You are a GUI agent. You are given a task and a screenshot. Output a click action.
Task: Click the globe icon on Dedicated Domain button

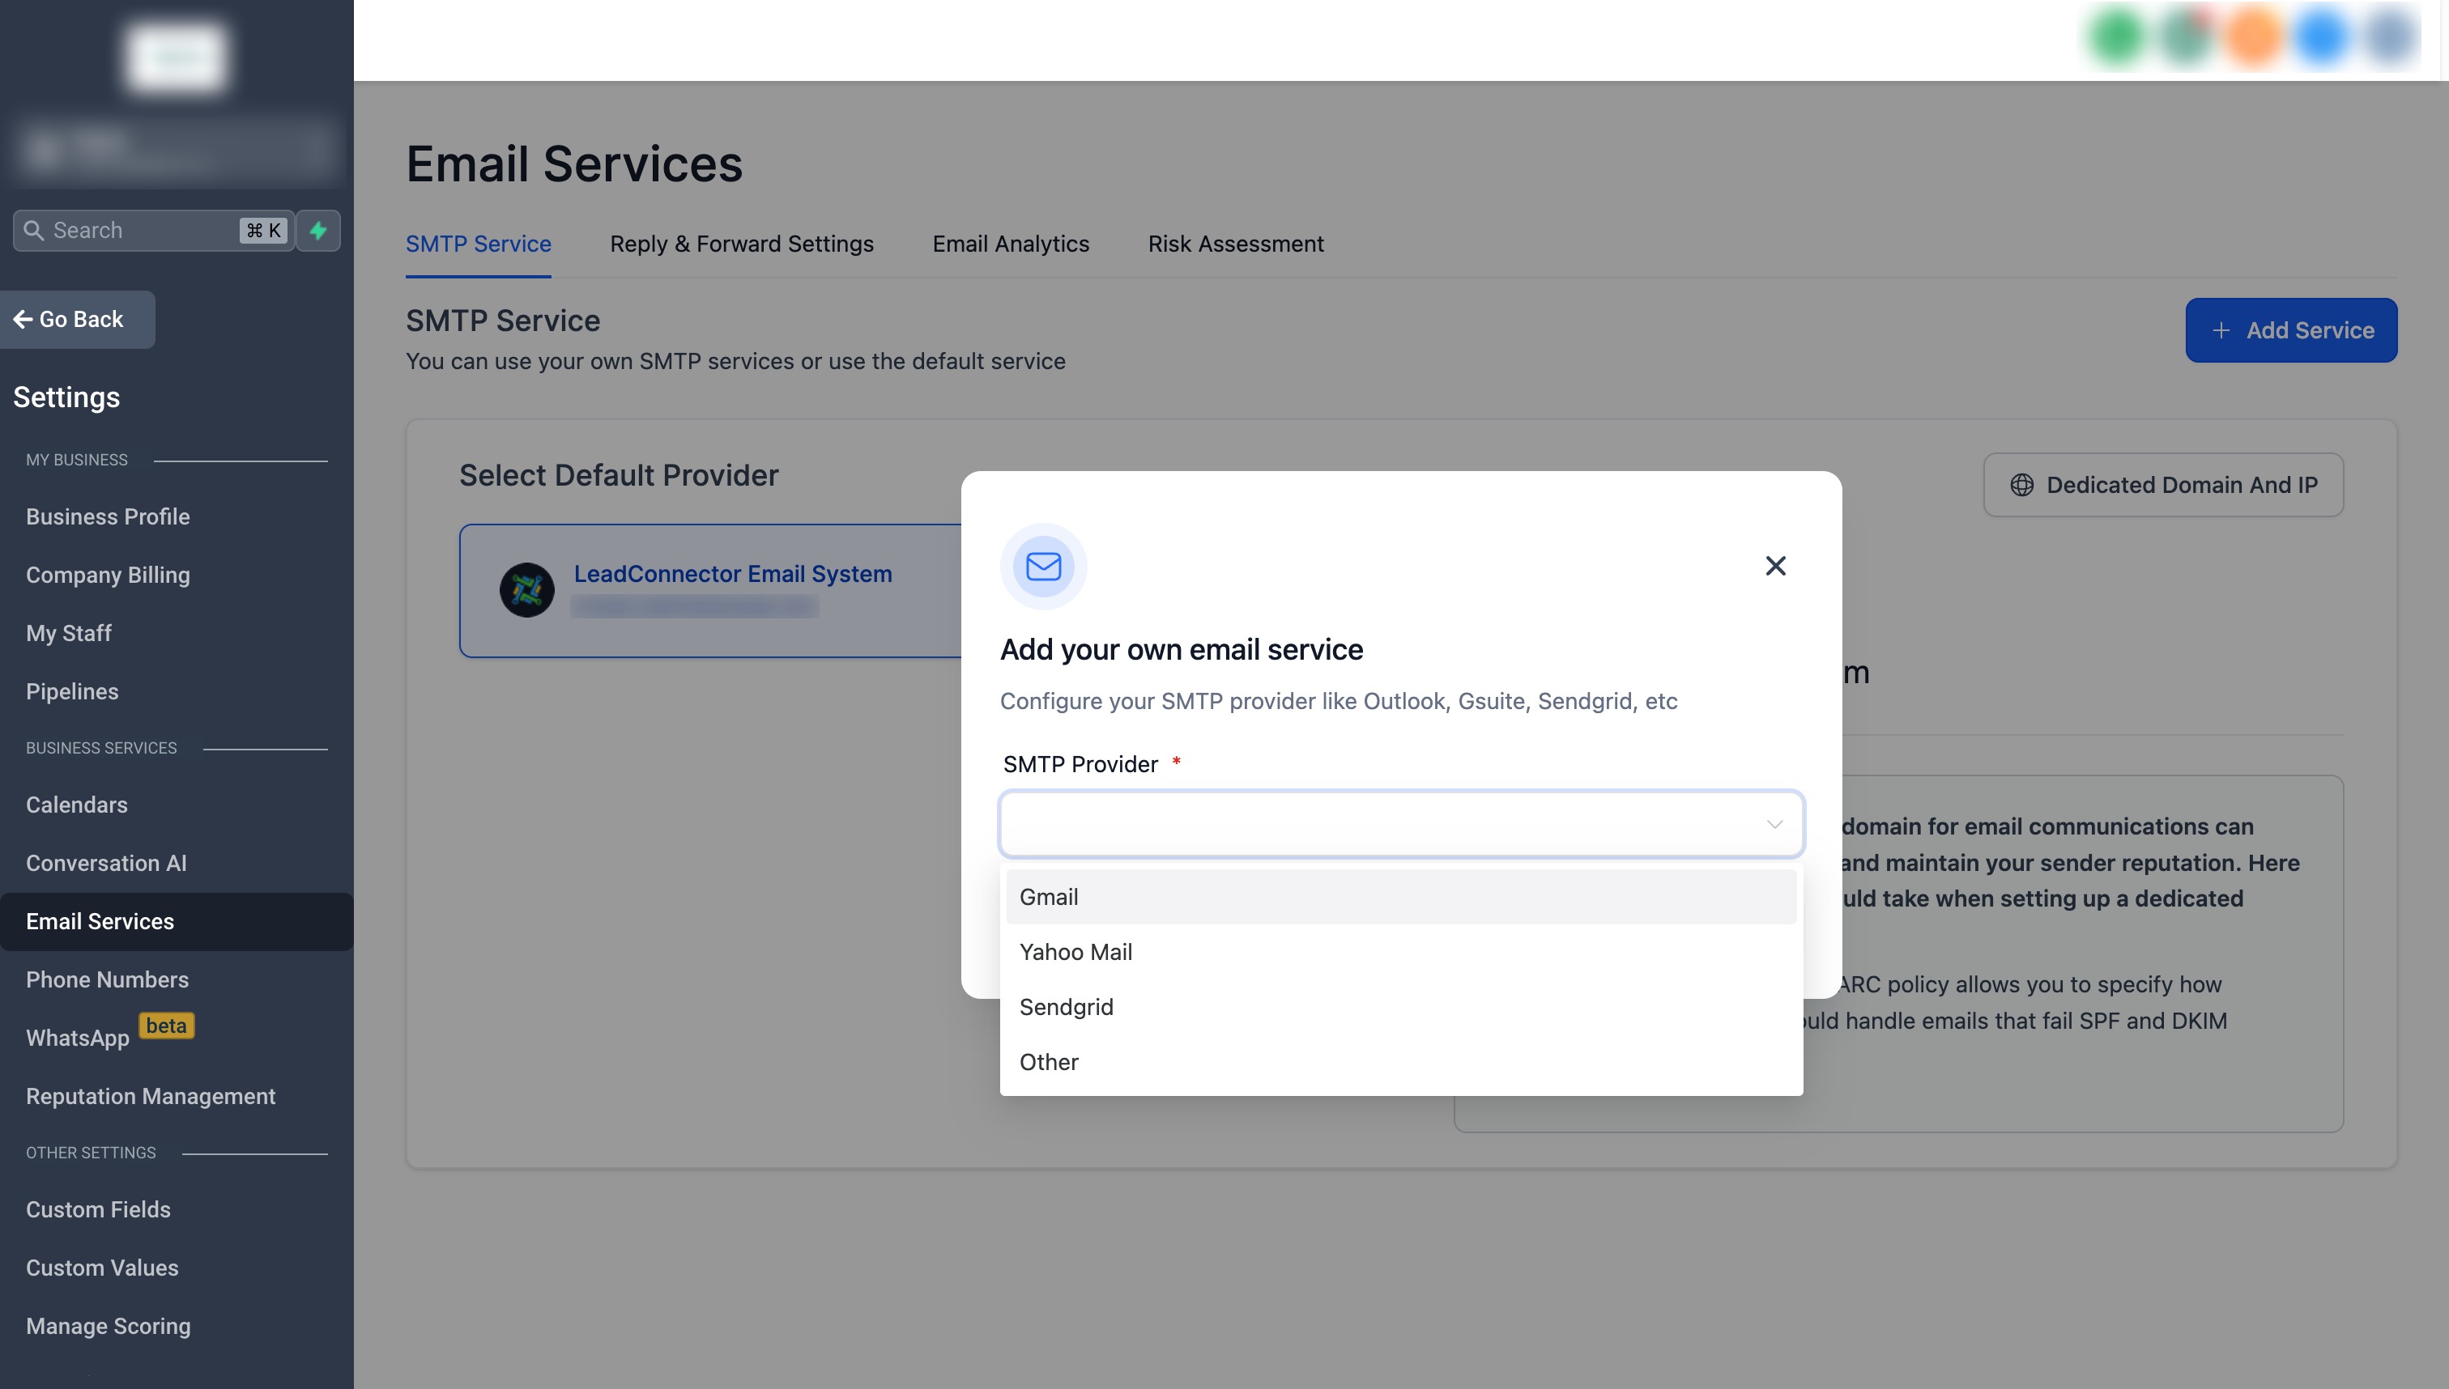pos(2021,485)
